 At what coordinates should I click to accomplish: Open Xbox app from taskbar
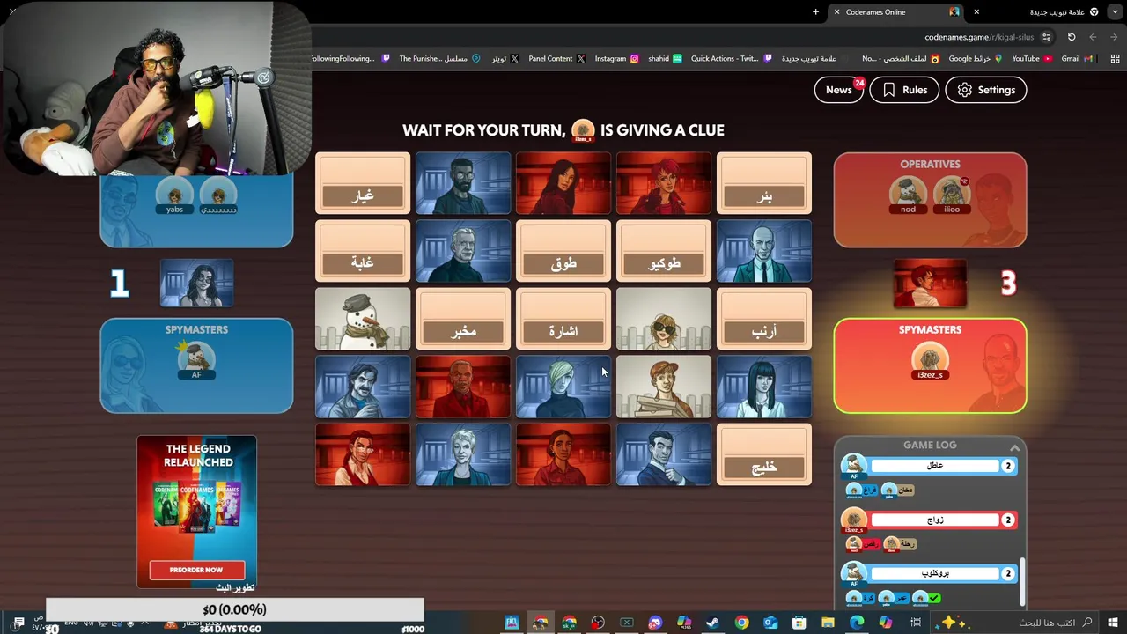[x=626, y=623]
